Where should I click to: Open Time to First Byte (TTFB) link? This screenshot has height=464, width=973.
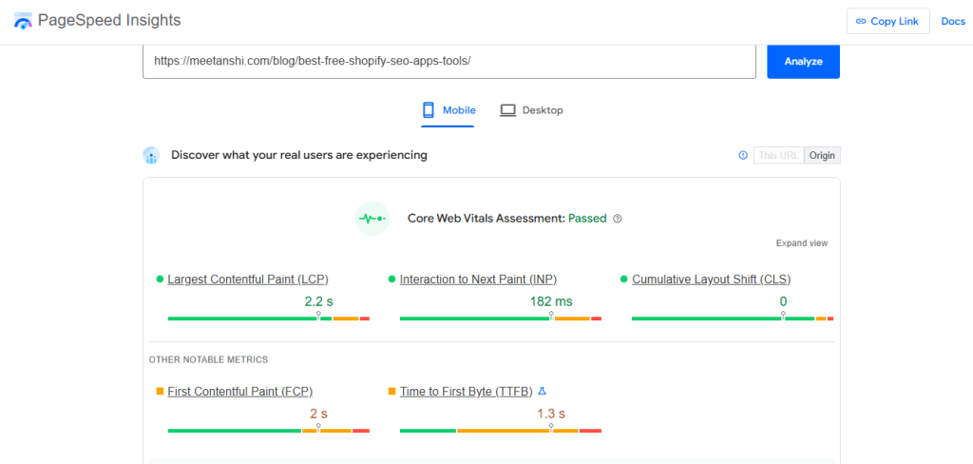[467, 392]
